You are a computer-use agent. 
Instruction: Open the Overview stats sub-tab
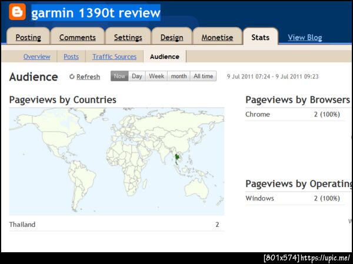[x=36, y=56]
